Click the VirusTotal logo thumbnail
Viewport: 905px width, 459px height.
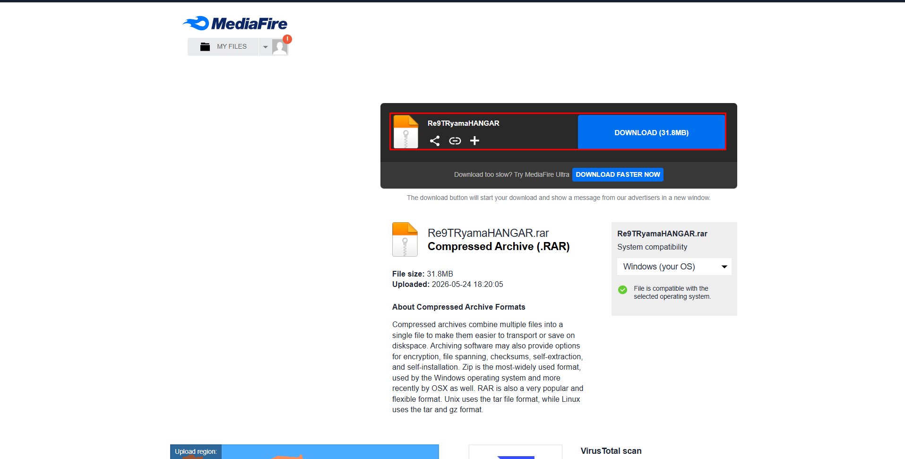[x=516, y=452]
